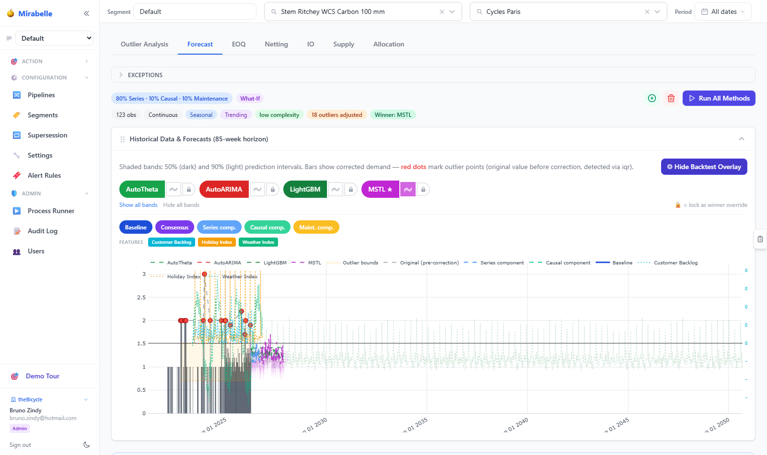The width and height of the screenshot is (767, 455).
Task: Collapse the sidebar with double chevron icon
Action: (86, 13)
